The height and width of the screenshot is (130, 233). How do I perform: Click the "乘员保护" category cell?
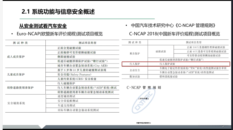(135, 53)
